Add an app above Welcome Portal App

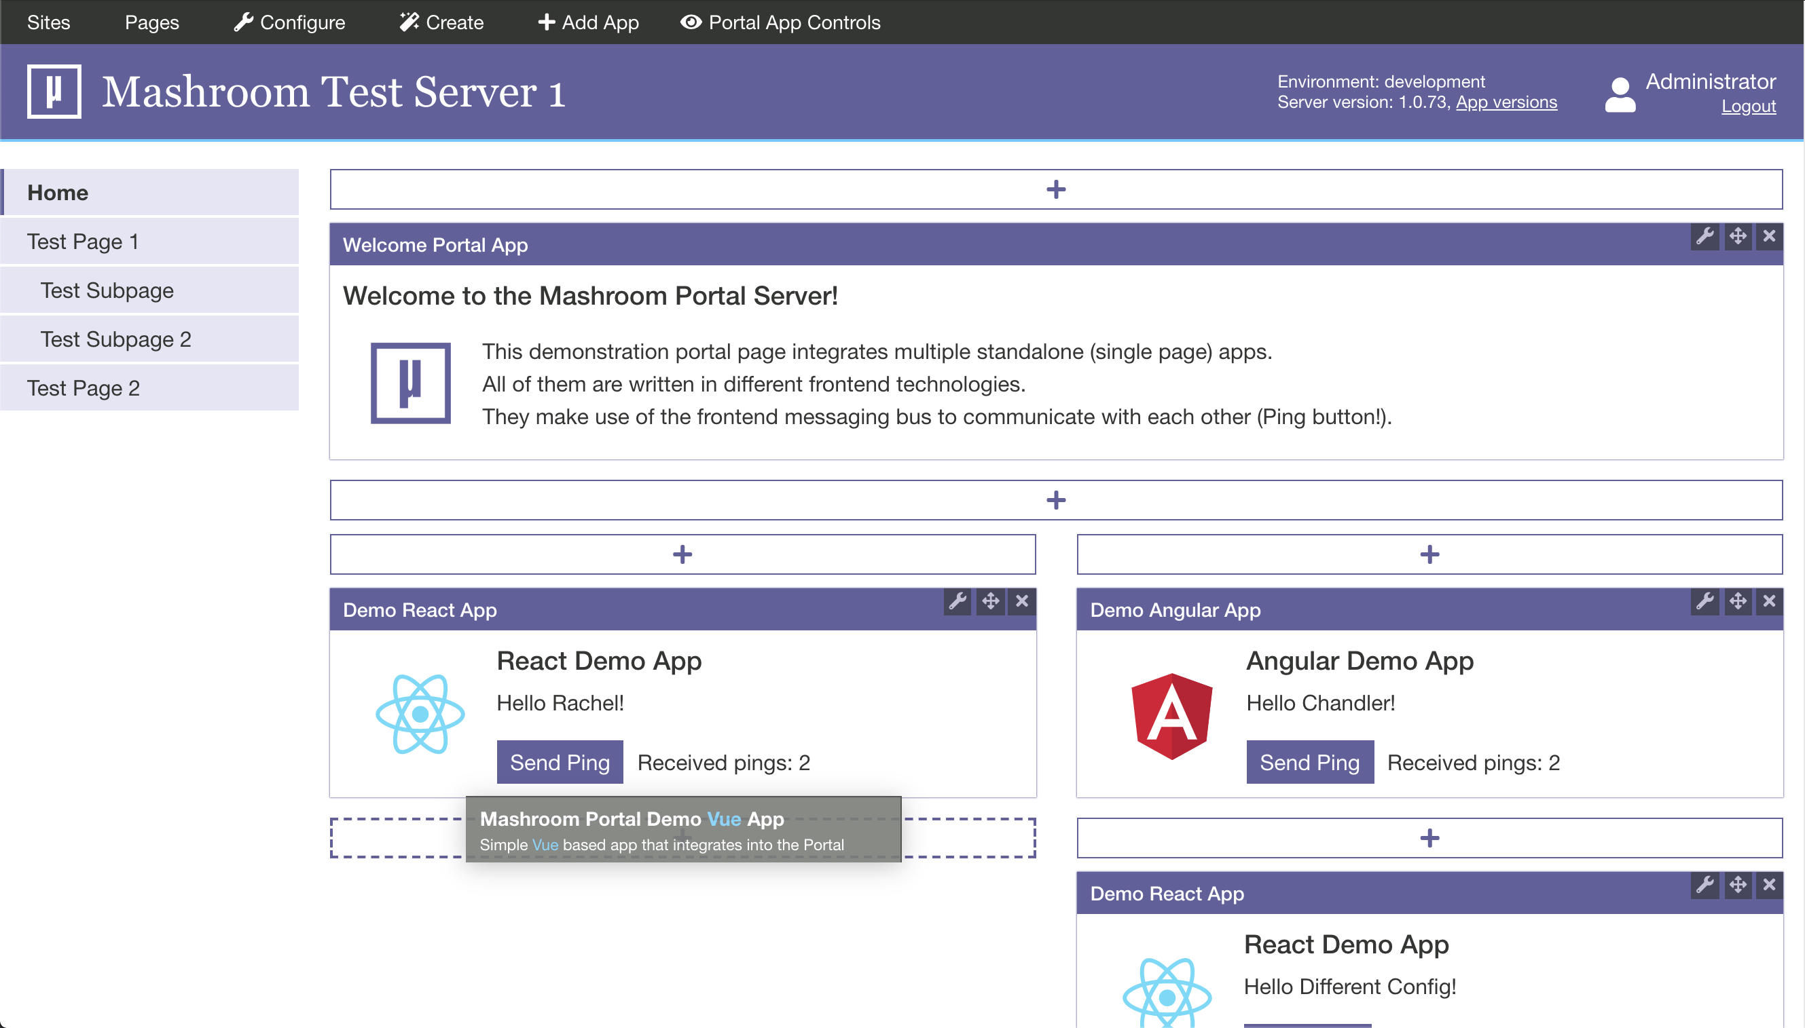tap(1056, 189)
